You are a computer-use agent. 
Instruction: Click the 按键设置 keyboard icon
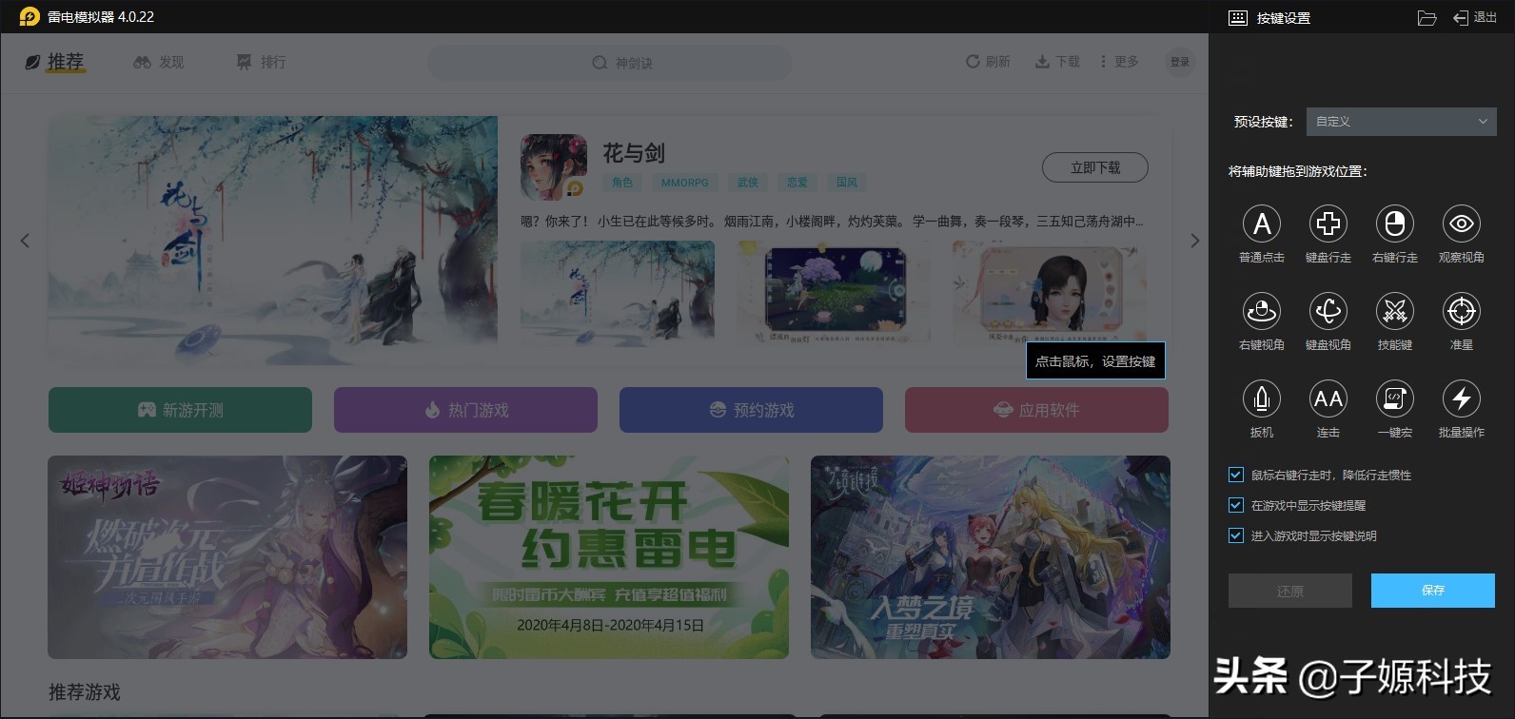[x=1238, y=18]
